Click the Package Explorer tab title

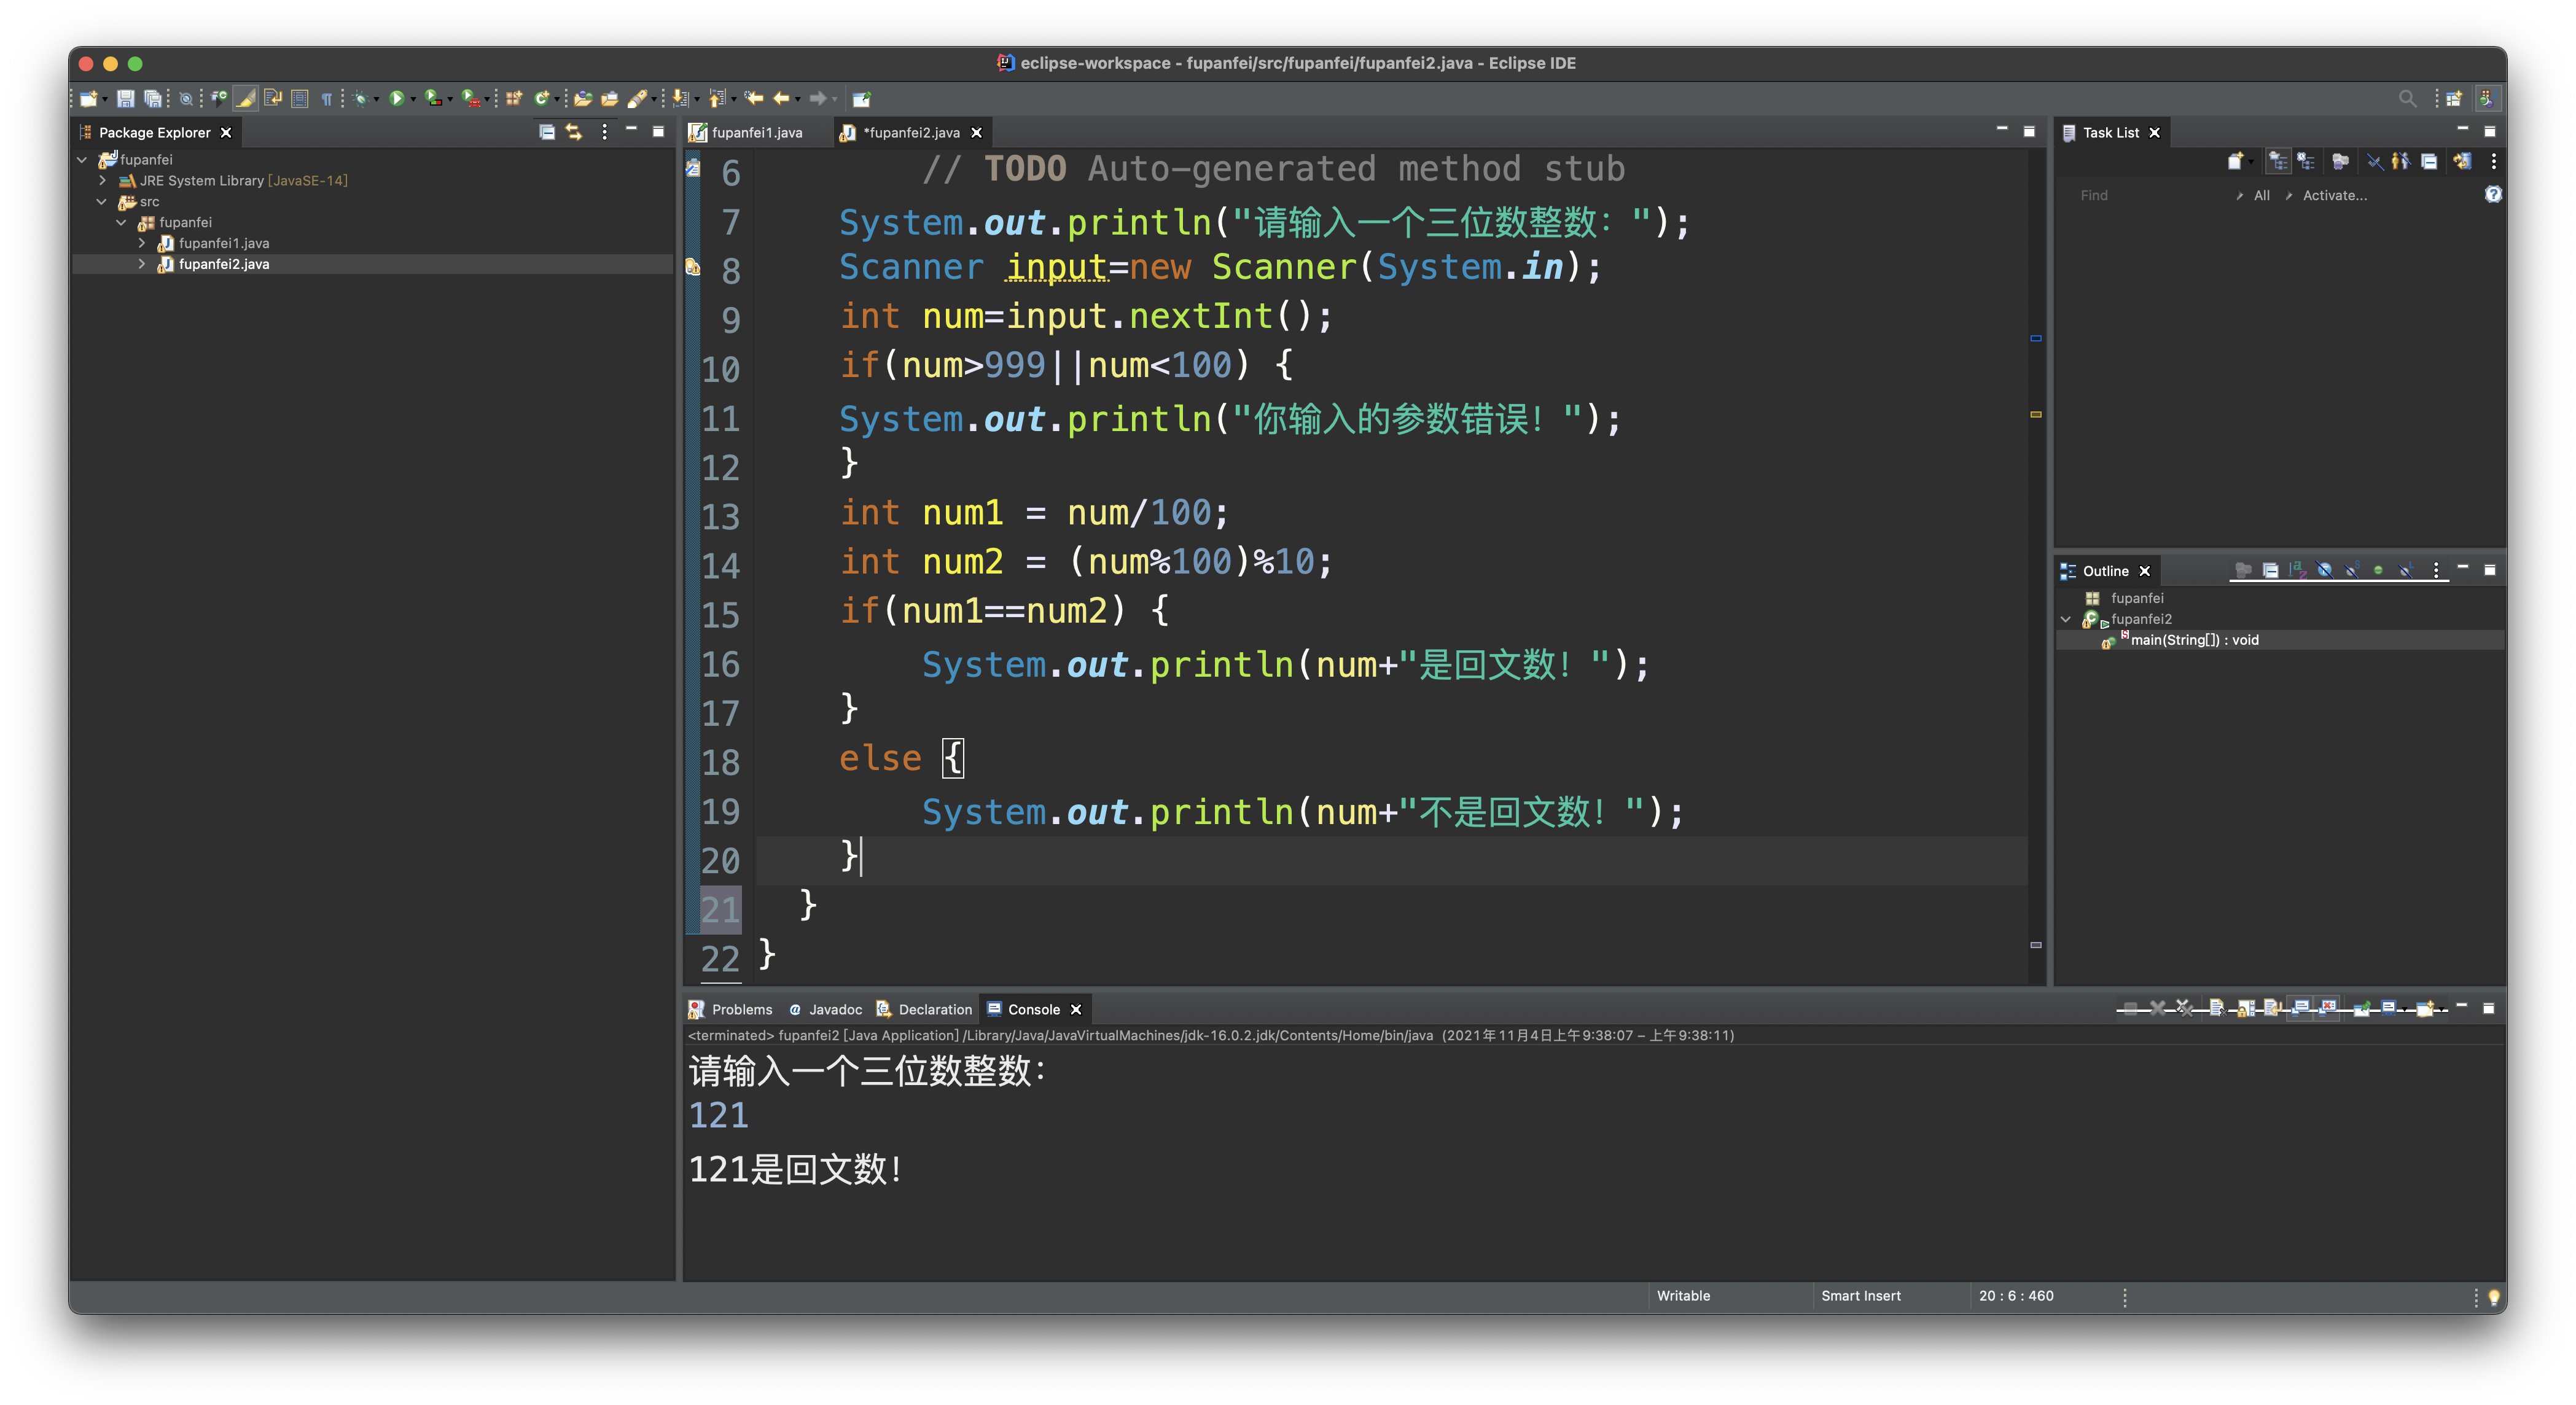pyautogui.click(x=154, y=132)
